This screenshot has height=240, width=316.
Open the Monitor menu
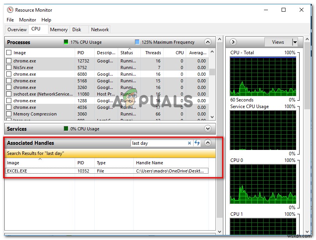pyautogui.click(x=27, y=20)
